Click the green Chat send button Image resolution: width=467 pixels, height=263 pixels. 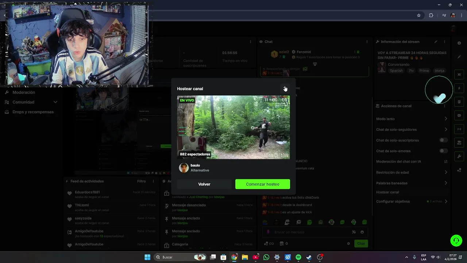coord(361,244)
